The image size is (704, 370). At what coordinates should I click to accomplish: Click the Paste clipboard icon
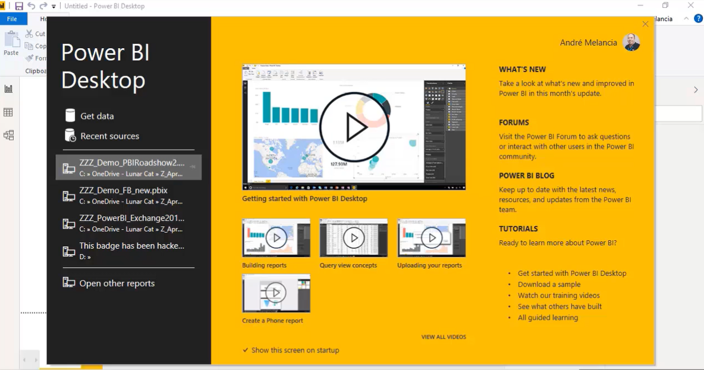click(x=12, y=39)
